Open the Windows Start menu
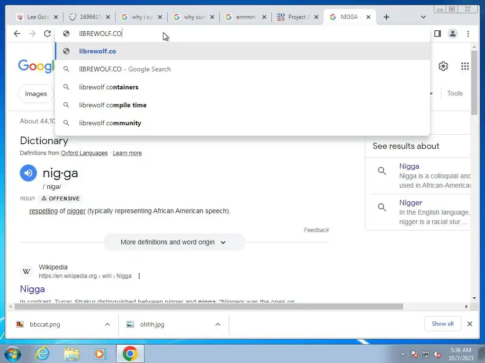 coord(13,354)
